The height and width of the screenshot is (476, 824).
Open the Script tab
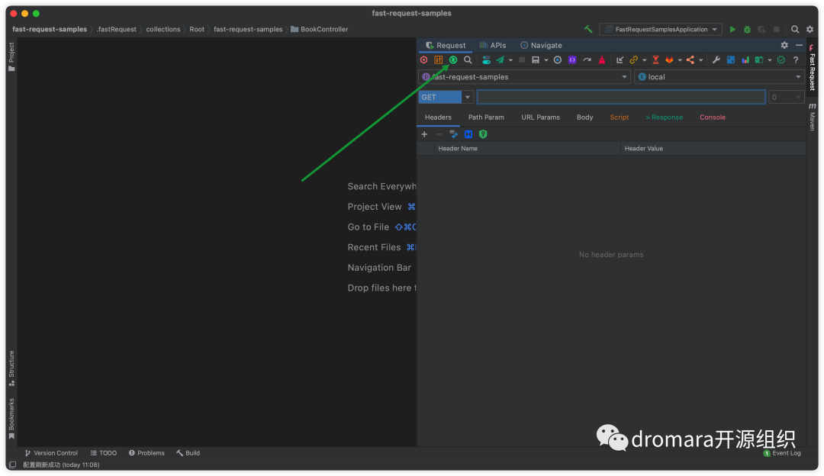[x=619, y=117]
